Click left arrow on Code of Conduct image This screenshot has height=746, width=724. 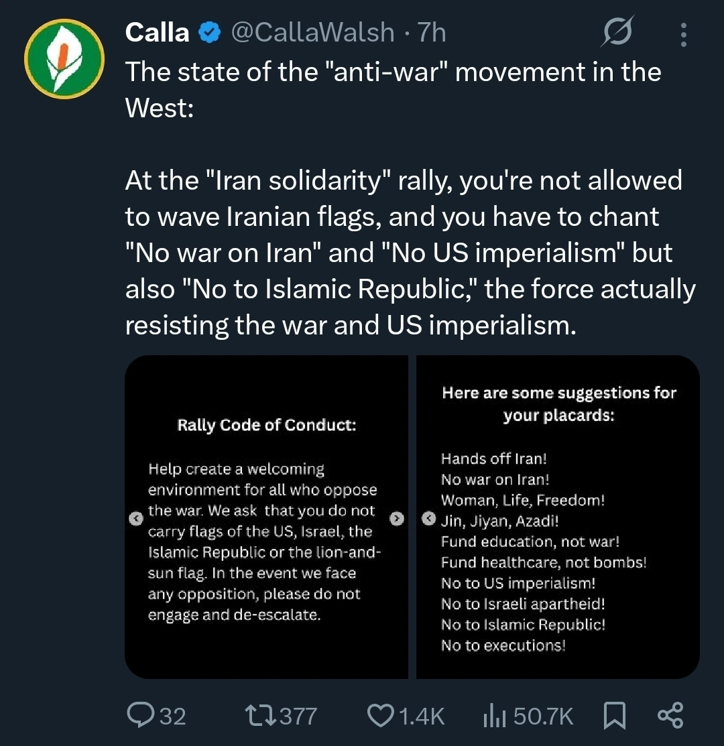[x=135, y=518]
